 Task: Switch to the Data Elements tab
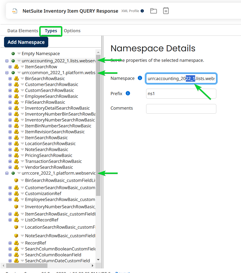point(23,31)
